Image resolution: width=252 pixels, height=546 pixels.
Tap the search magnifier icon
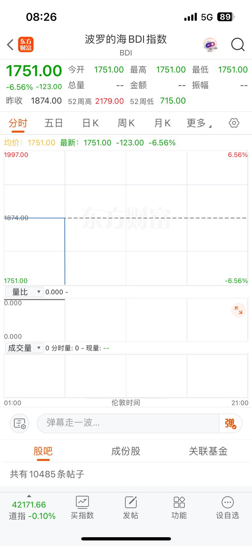(238, 45)
